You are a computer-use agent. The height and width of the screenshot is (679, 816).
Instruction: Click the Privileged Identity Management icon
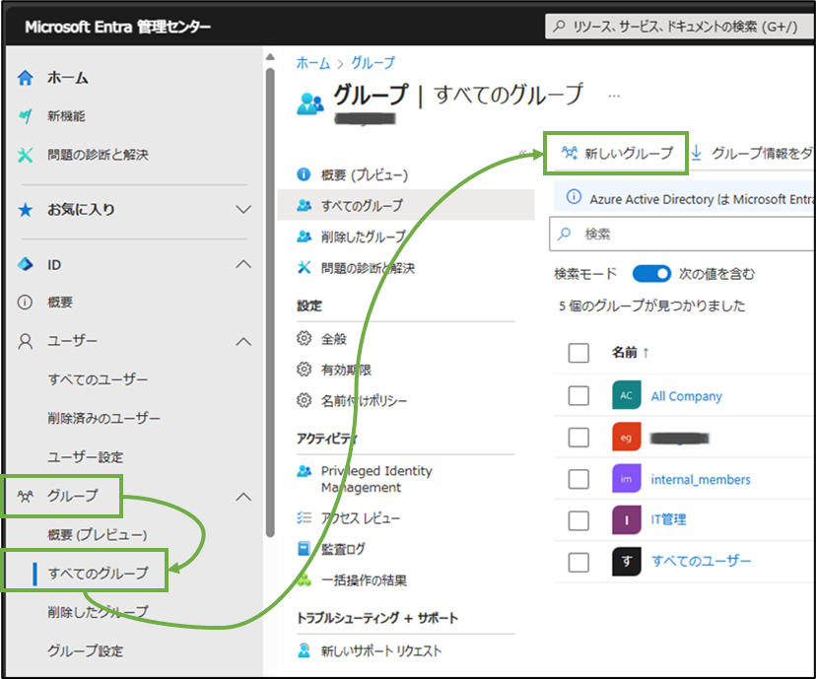tap(304, 471)
